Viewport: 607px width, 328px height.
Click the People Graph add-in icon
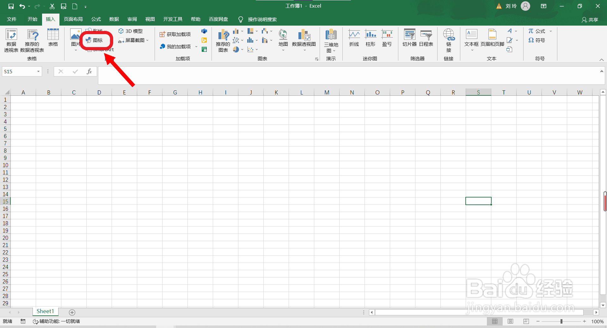[x=204, y=49]
